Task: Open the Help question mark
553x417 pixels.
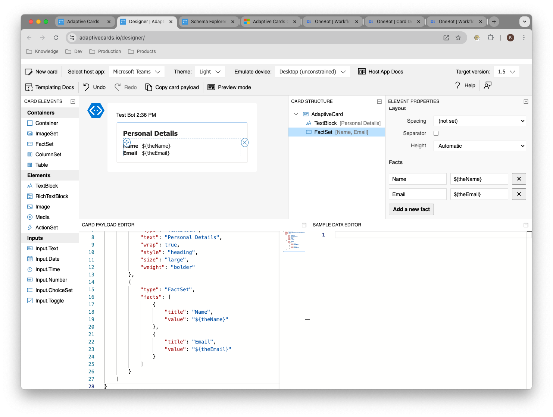Action: tap(458, 85)
